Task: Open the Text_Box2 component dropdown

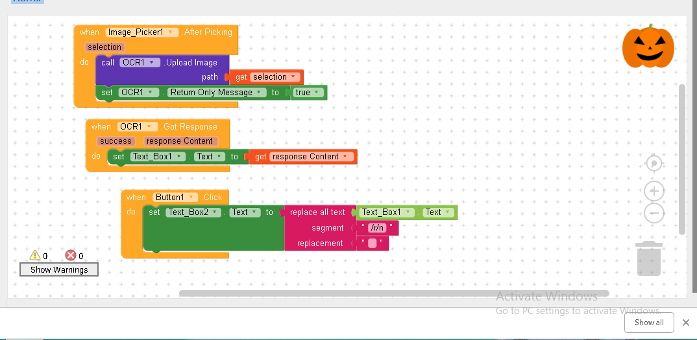Action: 193,212
